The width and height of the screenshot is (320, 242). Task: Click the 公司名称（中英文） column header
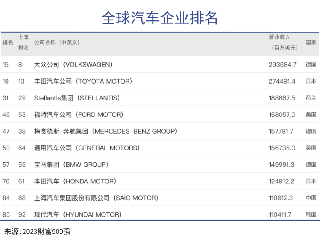pyautogui.click(x=57, y=43)
